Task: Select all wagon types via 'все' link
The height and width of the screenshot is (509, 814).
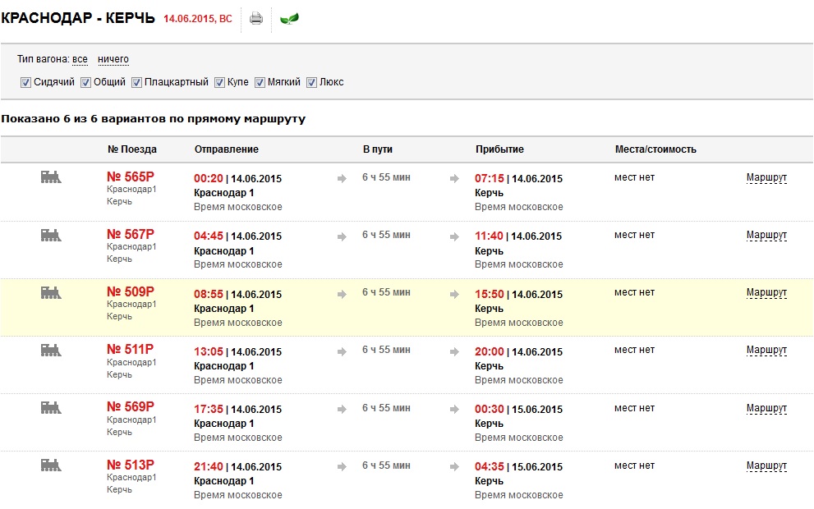Action: coord(80,59)
